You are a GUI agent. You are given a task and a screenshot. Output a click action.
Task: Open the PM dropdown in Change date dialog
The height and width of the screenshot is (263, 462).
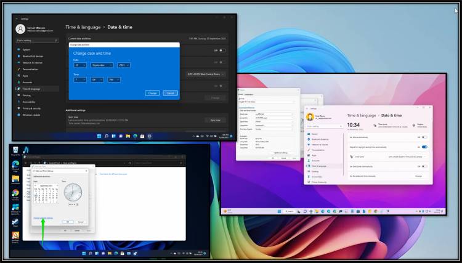click(x=114, y=79)
